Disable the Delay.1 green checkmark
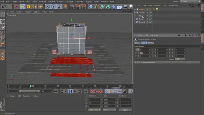204x115 pixels. [151, 22]
